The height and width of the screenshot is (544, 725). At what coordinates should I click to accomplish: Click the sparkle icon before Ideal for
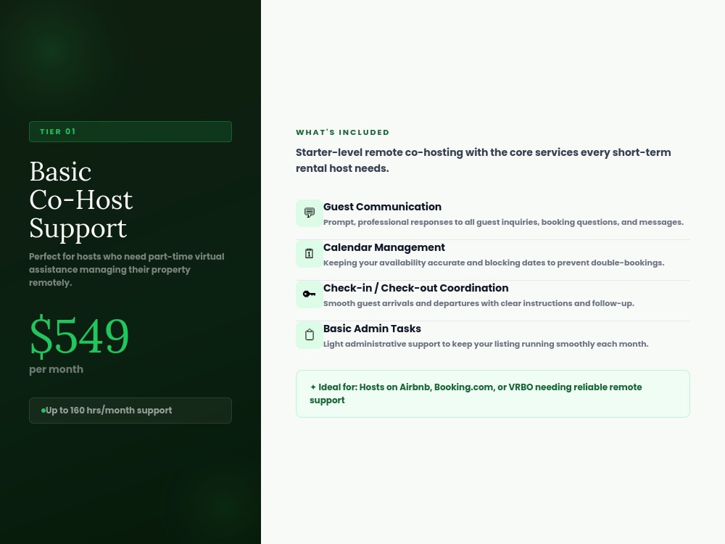click(313, 387)
